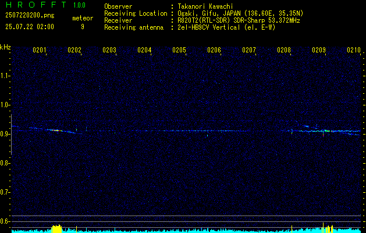This screenshot has height=233, width=366.
Task: Click the Observer field label
Action: coord(118,6)
